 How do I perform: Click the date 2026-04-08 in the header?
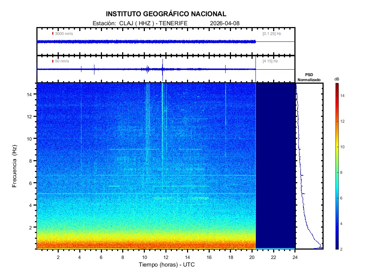tap(224, 23)
